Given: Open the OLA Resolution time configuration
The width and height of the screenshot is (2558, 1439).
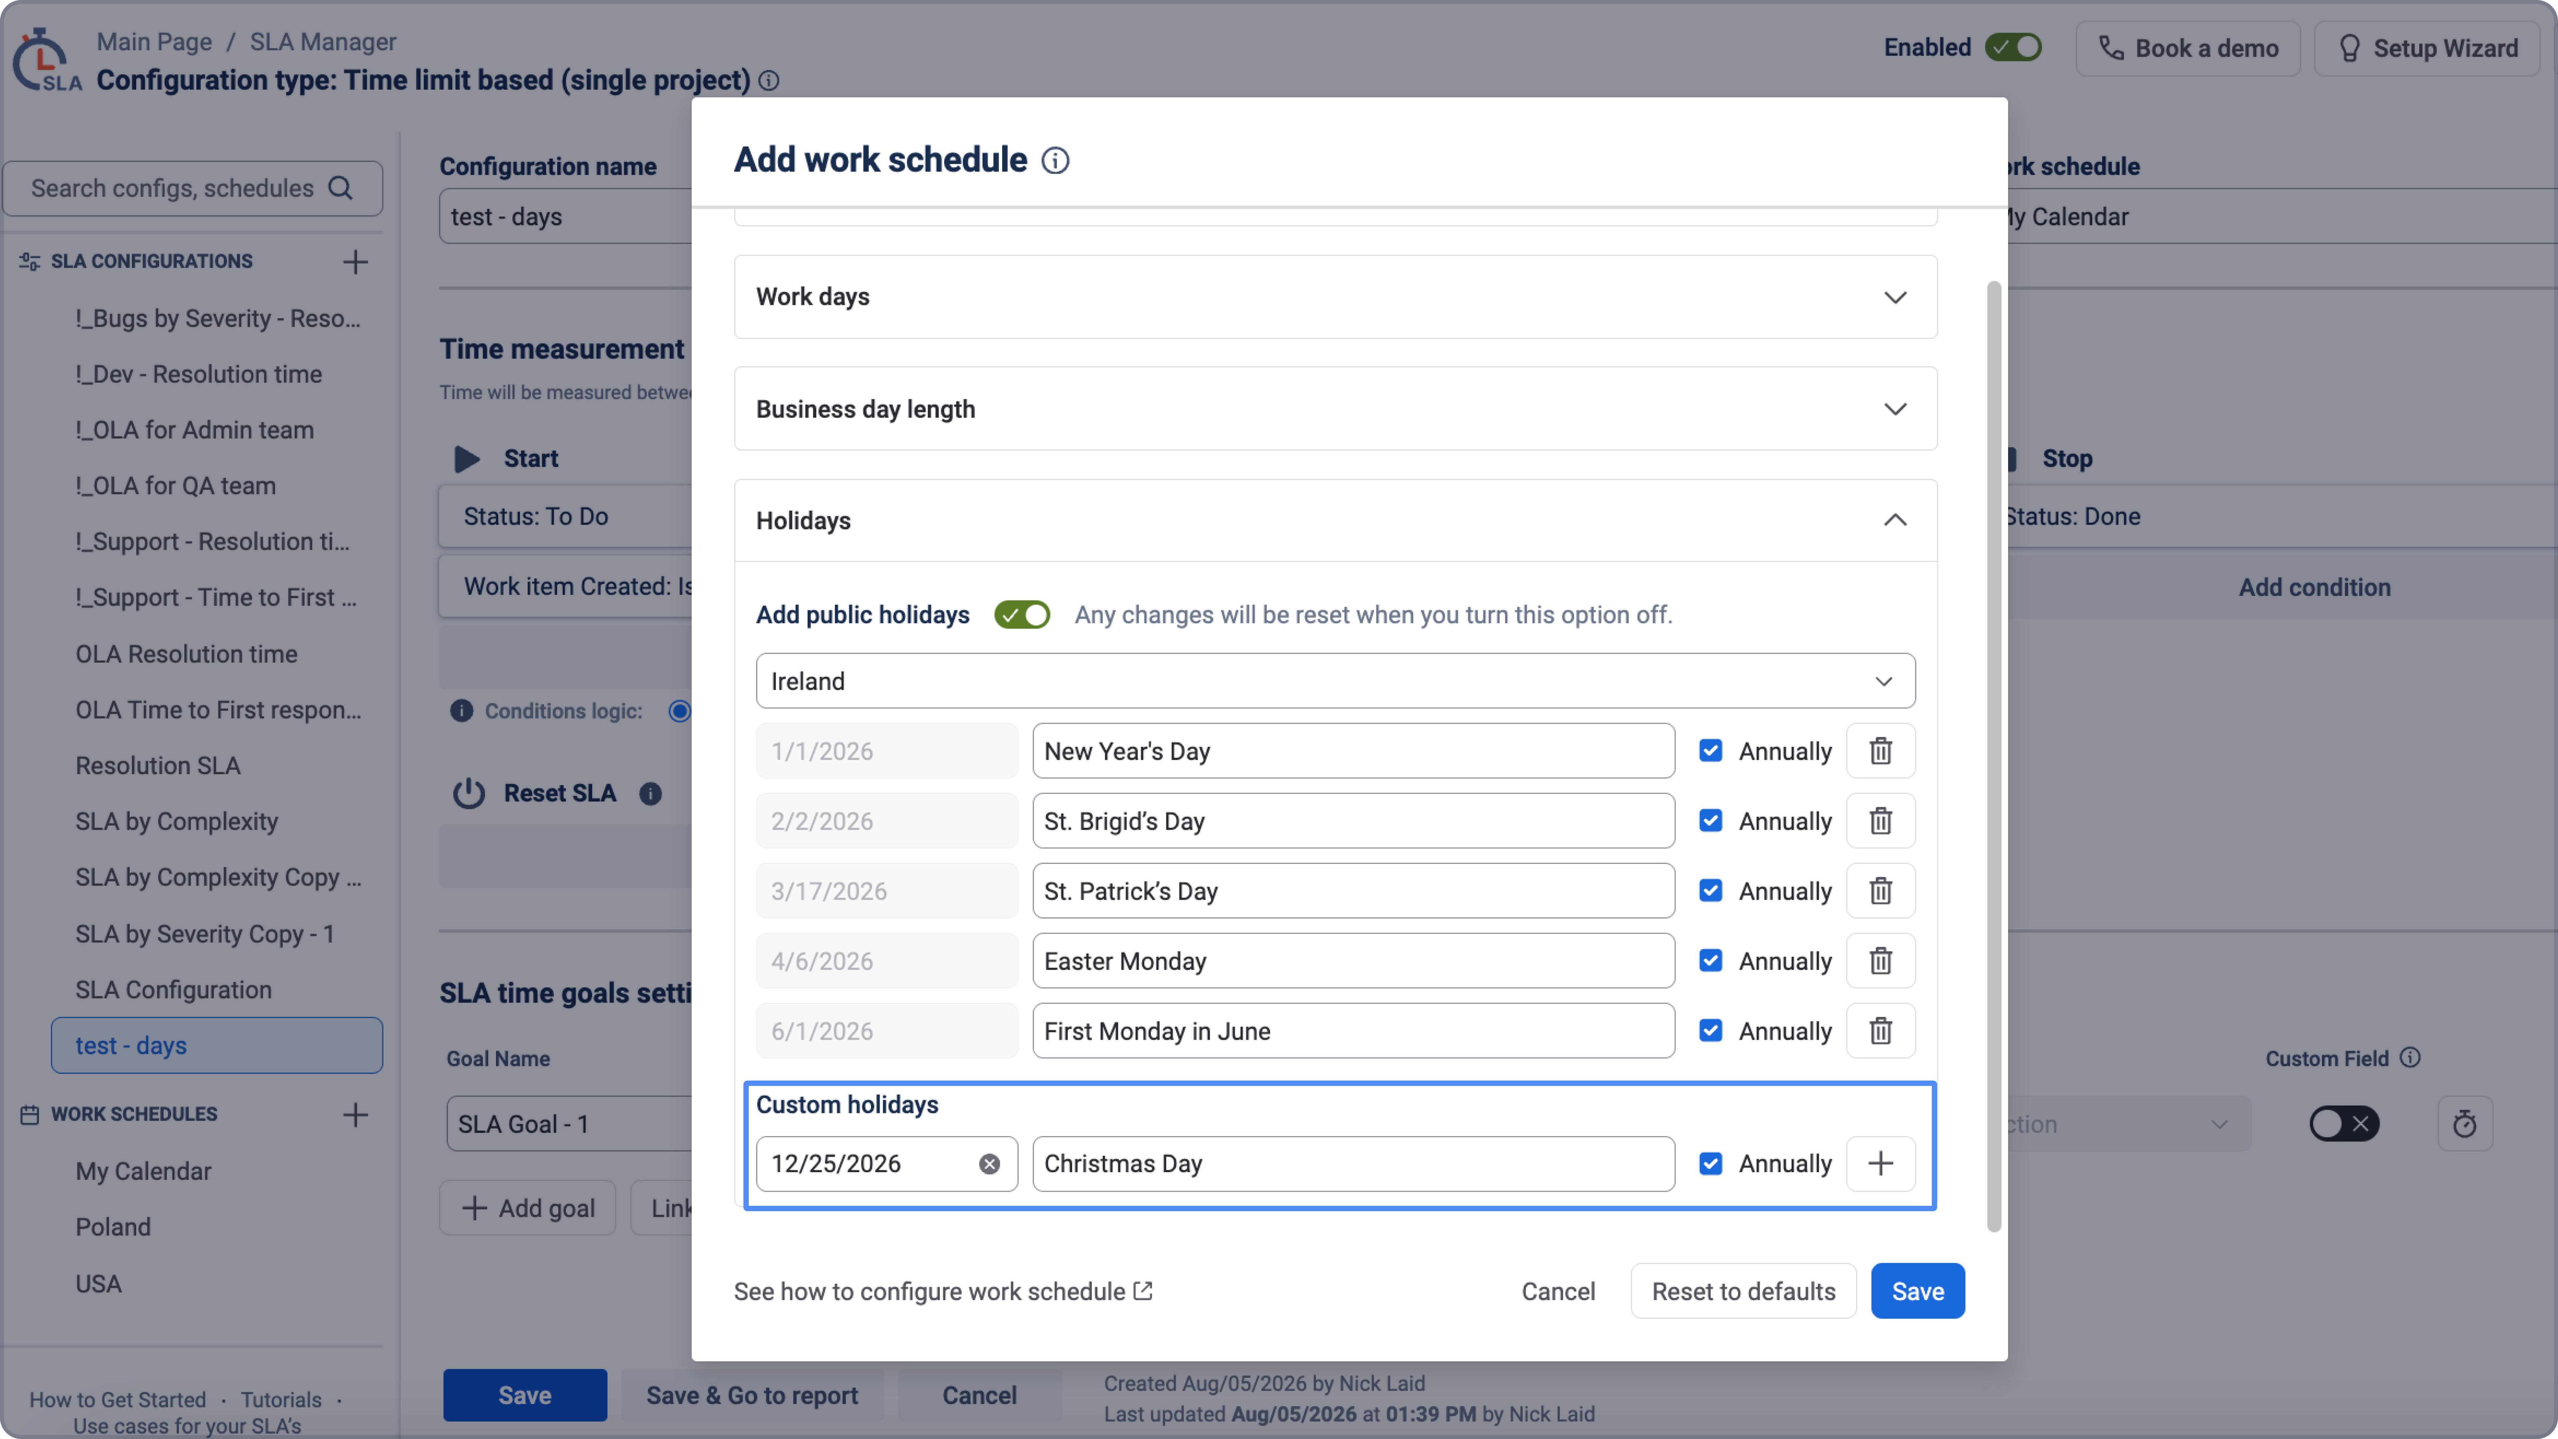Looking at the screenshot, I should [x=187, y=655].
